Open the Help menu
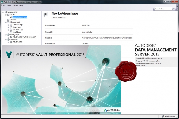179x119 pixels. click(x=21, y=6)
